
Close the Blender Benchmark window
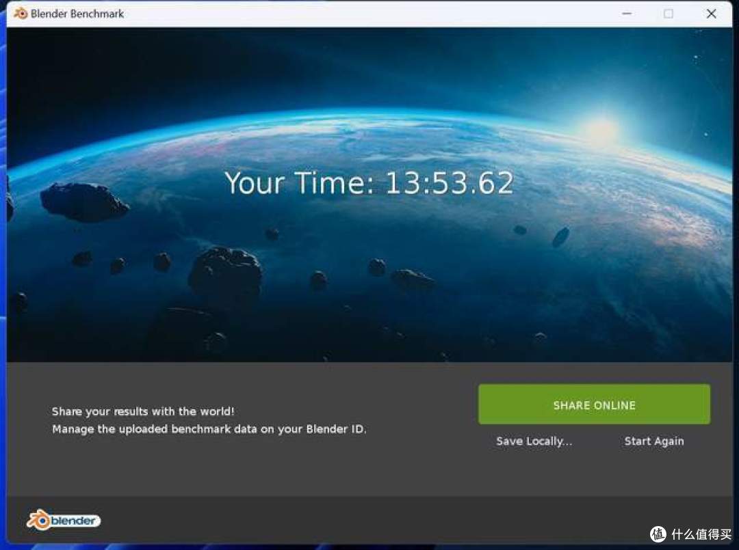[x=711, y=14]
